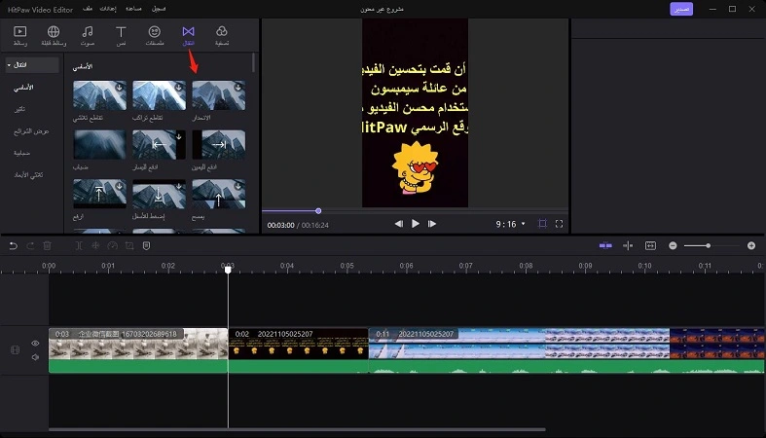Open the Settings (إعدادات) menu

coord(108,9)
